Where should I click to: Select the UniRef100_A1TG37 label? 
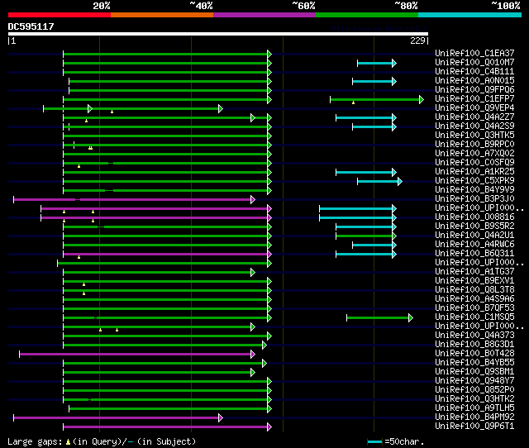(474, 272)
